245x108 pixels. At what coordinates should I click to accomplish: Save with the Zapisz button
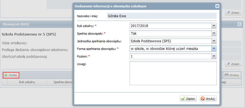tap(188, 98)
